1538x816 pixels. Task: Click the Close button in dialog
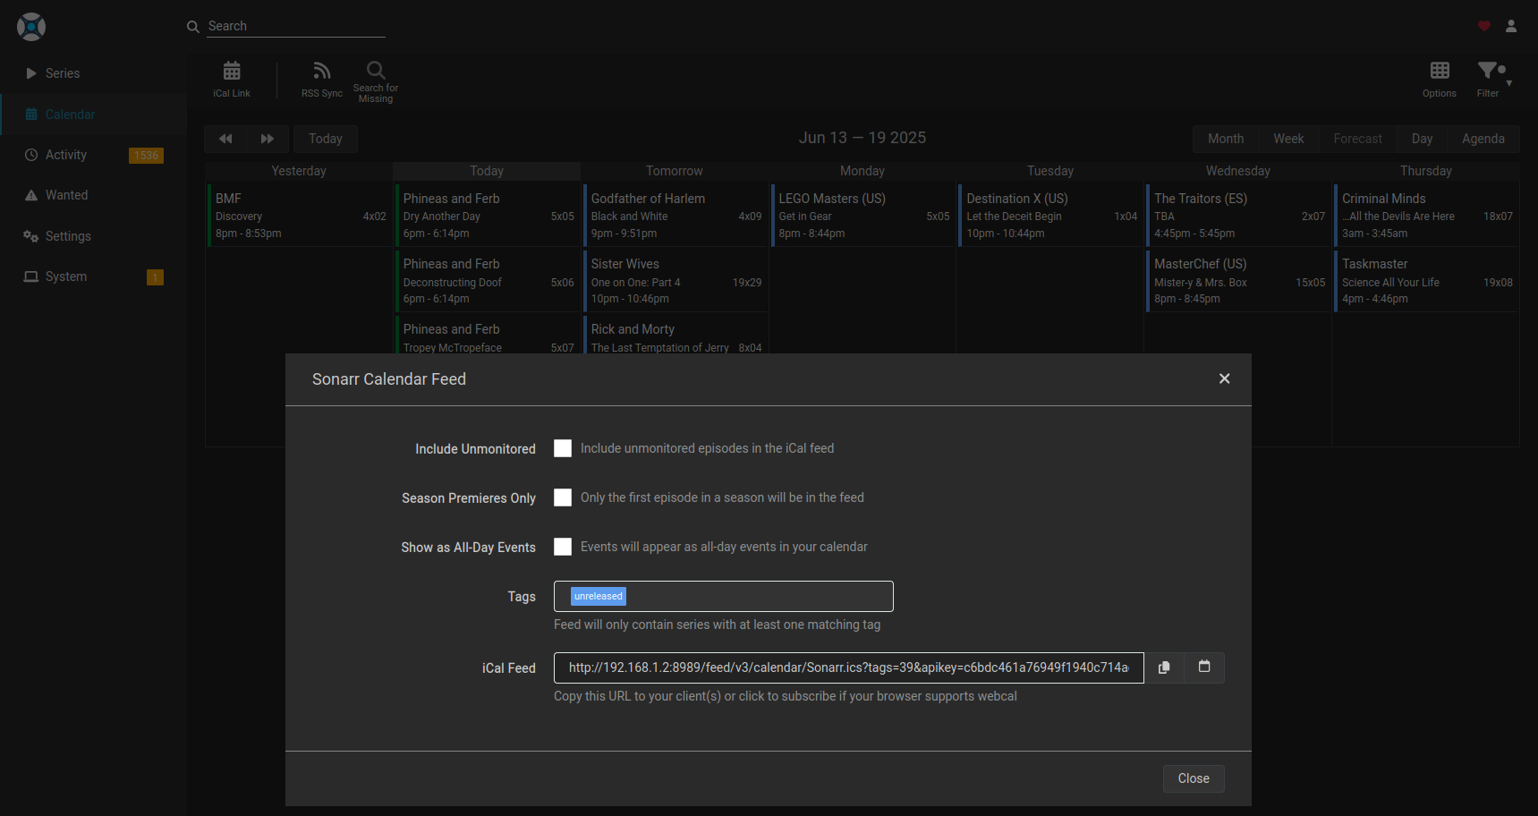[x=1194, y=778]
